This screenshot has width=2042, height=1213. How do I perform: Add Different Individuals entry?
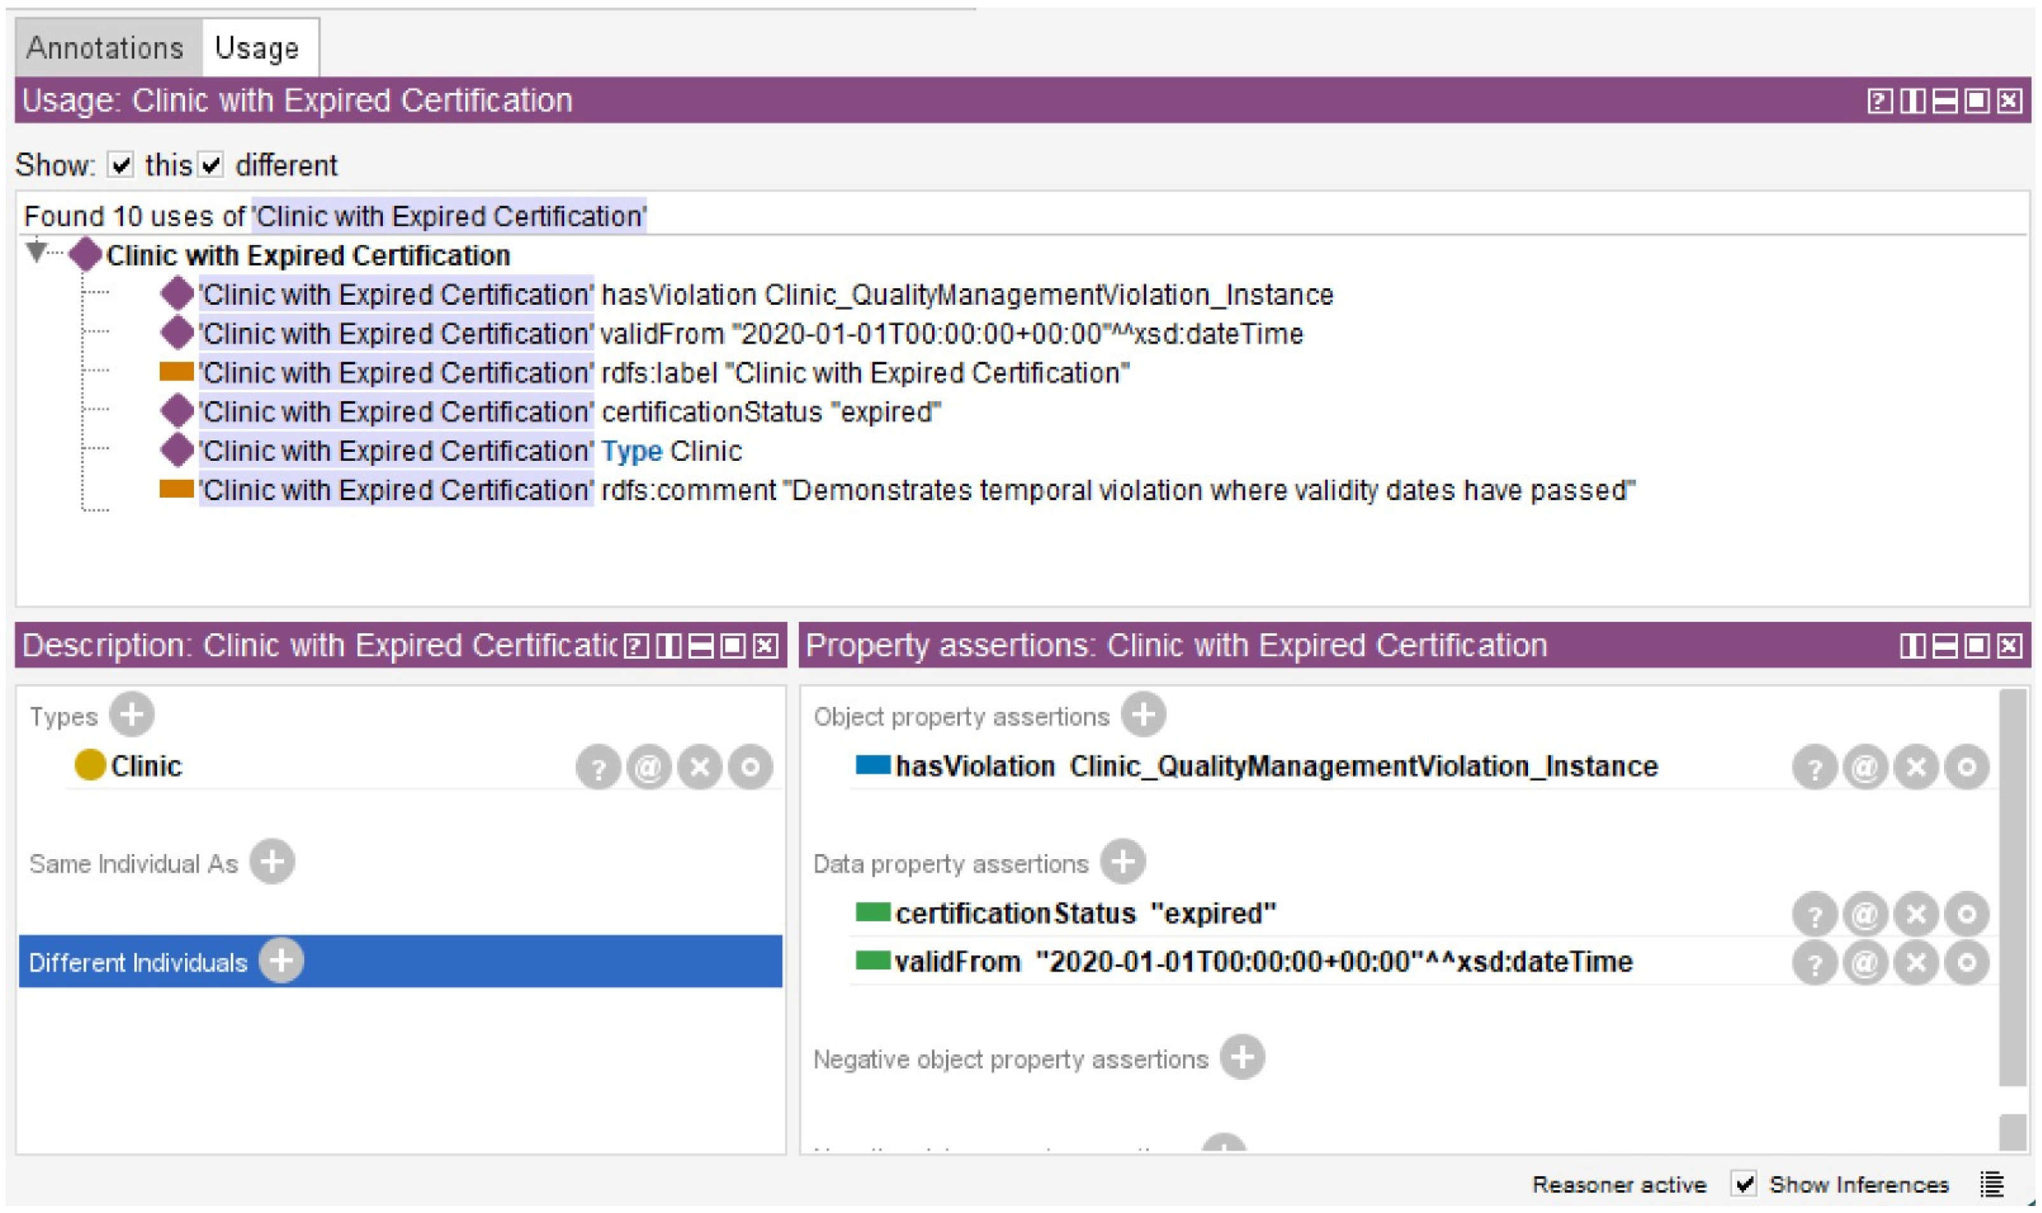pyautogui.click(x=281, y=961)
